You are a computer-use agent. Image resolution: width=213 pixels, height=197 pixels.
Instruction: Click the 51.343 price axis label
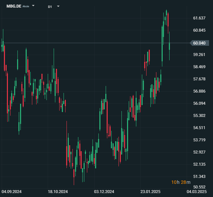click(199, 177)
